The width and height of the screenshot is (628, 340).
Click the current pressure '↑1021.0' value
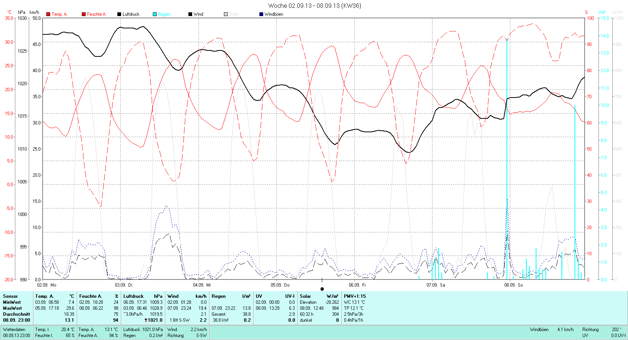click(x=154, y=320)
